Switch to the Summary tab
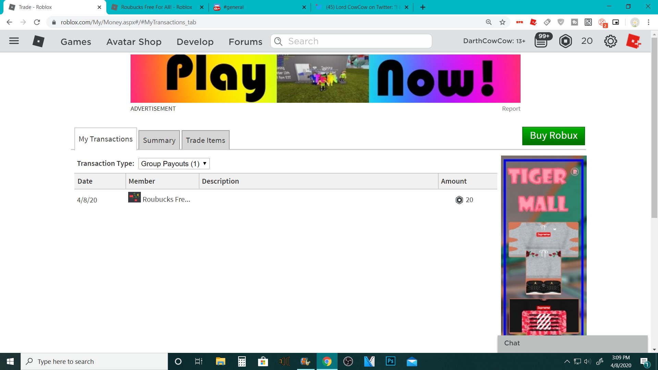Image resolution: width=658 pixels, height=370 pixels. [x=159, y=140]
